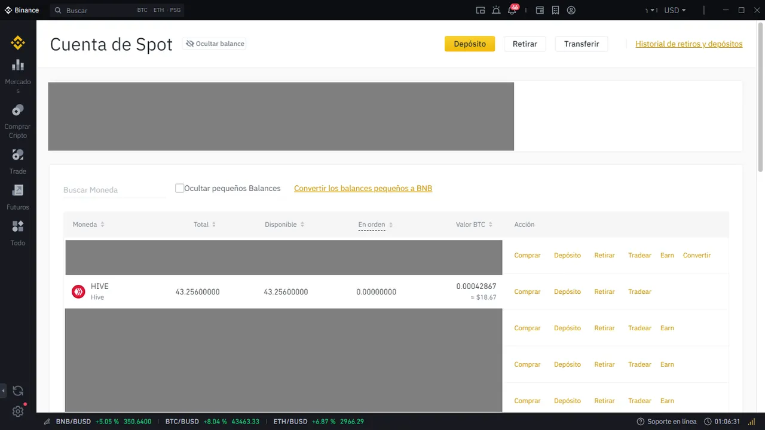
Task: Open notifications bell with 46 badge
Action: pos(512,10)
